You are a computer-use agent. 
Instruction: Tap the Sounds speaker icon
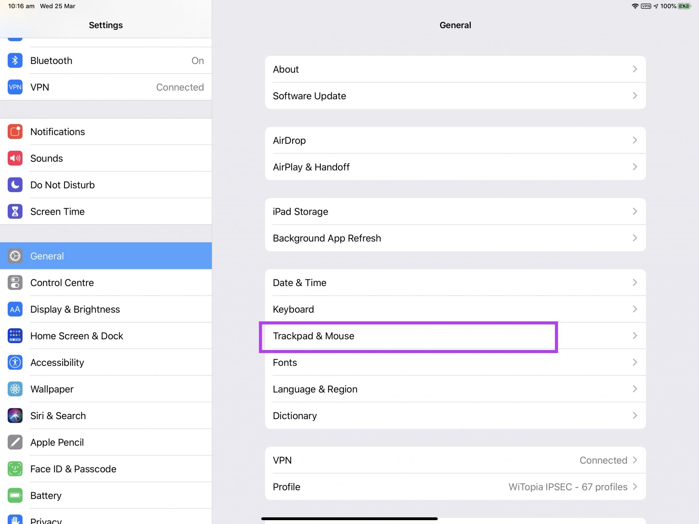tap(15, 158)
